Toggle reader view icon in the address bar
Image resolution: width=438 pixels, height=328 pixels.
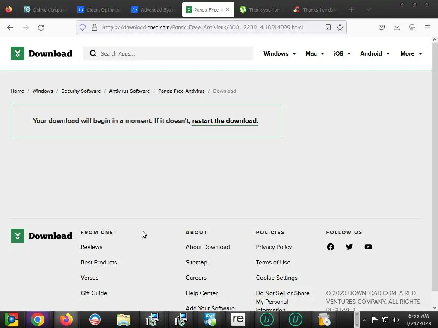pyautogui.click(x=328, y=27)
